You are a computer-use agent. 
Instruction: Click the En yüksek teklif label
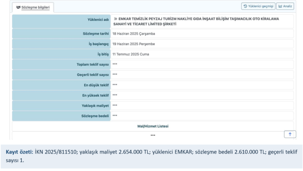tap(96, 95)
